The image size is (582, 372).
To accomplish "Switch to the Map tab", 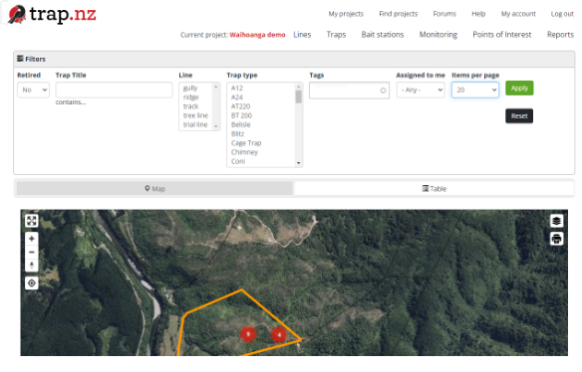I will (x=154, y=189).
